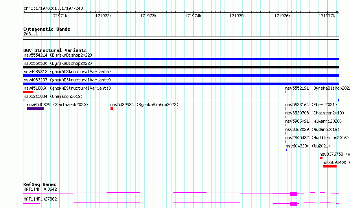Click the 171972k ruler tick label
The image size is (350, 208).
click(x=103, y=16)
